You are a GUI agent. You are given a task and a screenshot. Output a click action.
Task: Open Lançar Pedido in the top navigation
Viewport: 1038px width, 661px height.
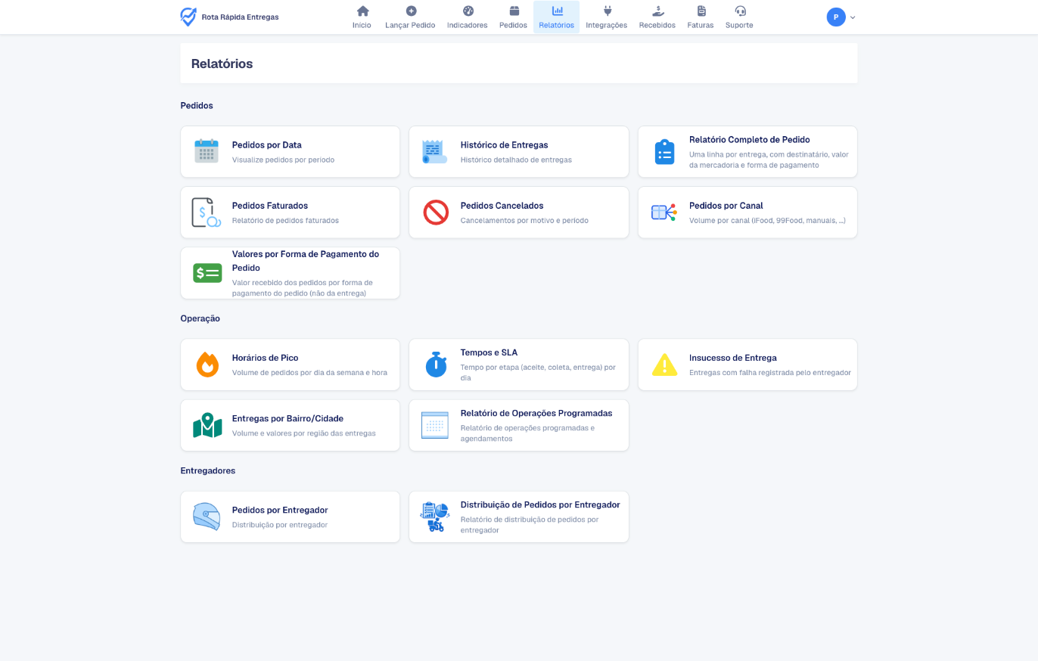pyautogui.click(x=410, y=17)
